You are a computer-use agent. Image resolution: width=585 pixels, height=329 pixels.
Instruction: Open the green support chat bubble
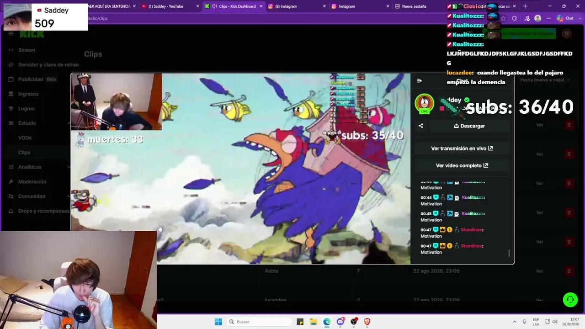coord(570,300)
